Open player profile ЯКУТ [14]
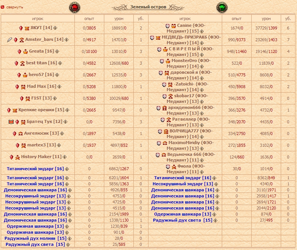 [x=41, y=28]
